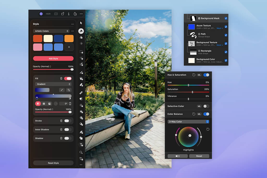The image size is (267, 178).
Task: Click the gradient eyedropper edit icon
Action: tap(62, 90)
